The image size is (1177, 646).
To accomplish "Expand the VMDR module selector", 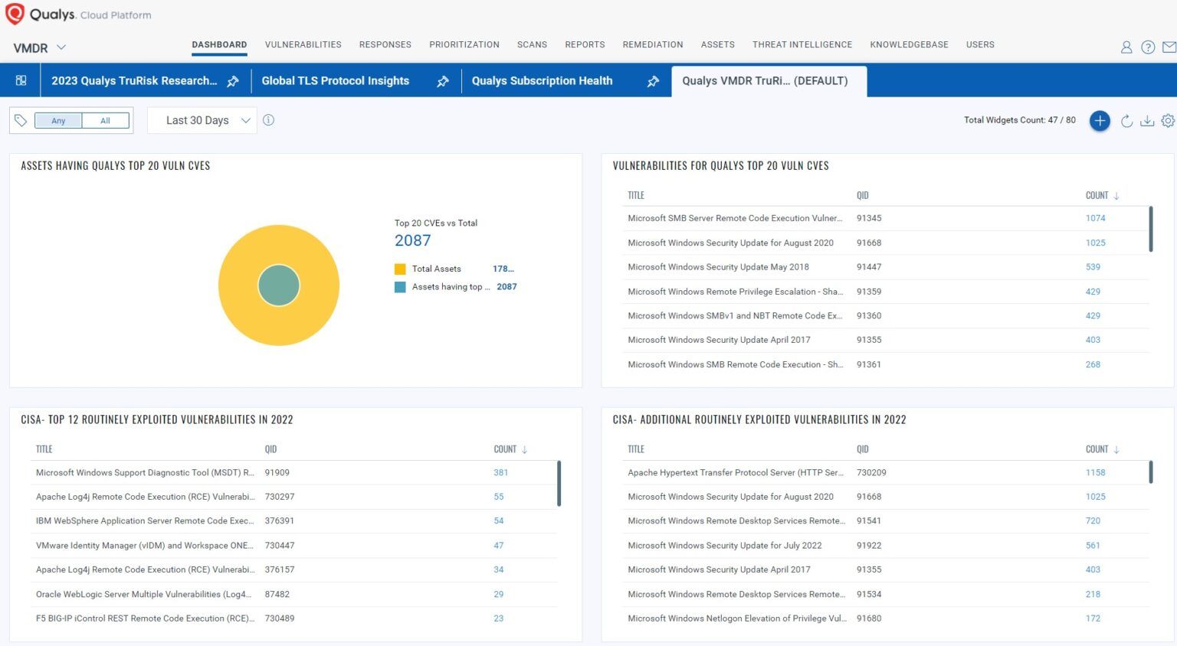I will [x=61, y=47].
